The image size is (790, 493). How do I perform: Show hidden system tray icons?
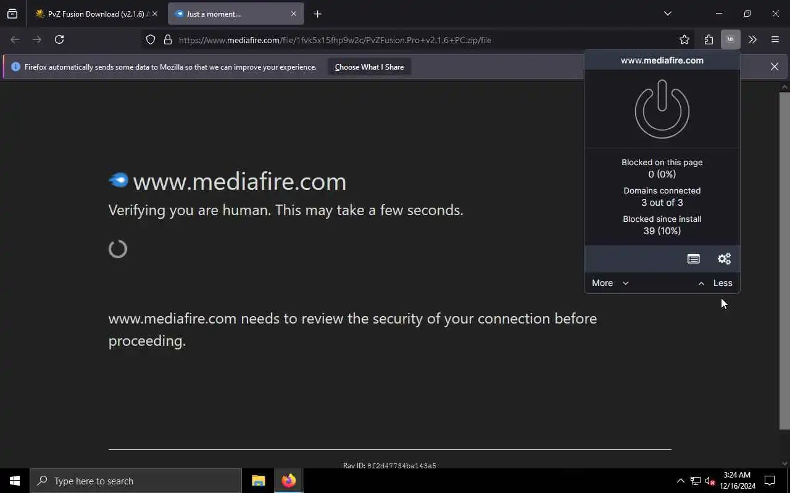click(680, 481)
